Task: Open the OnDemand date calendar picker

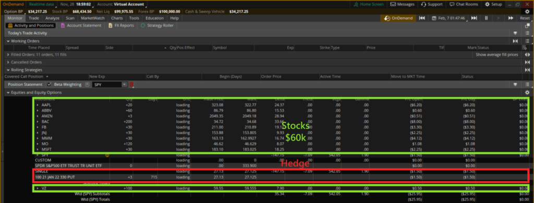Action: (448, 18)
